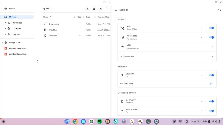Open the three-dot more menu in Files
The width and height of the screenshot is (223, 125).
[108, 9]
